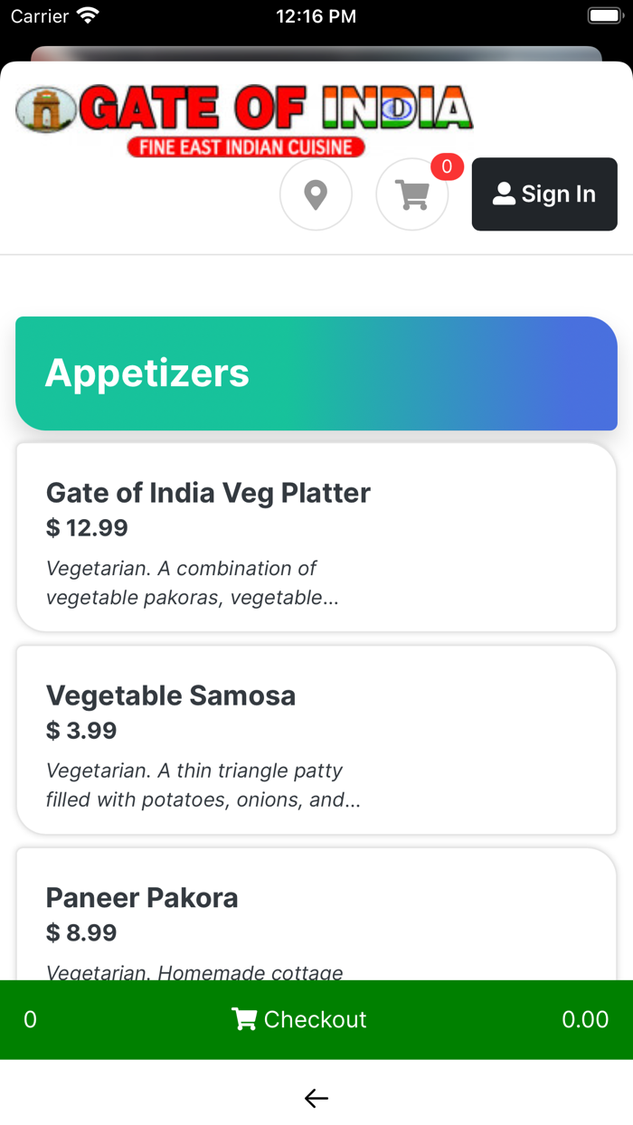Tap the Wi-Fi status icon
This screenshot has height=1125, width=633.
click(x=88, y=16)
